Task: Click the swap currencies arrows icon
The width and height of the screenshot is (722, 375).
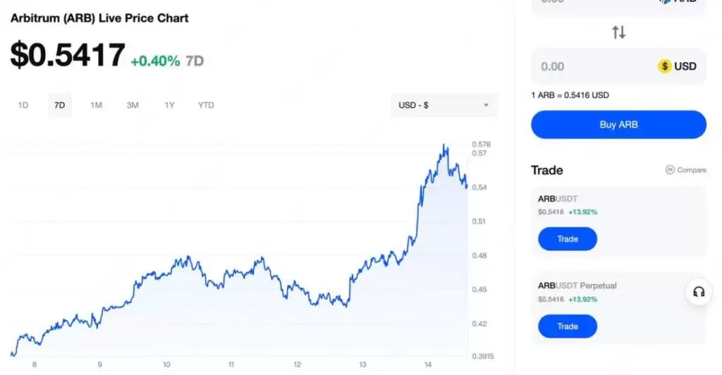Action: [x=618, y=32]
